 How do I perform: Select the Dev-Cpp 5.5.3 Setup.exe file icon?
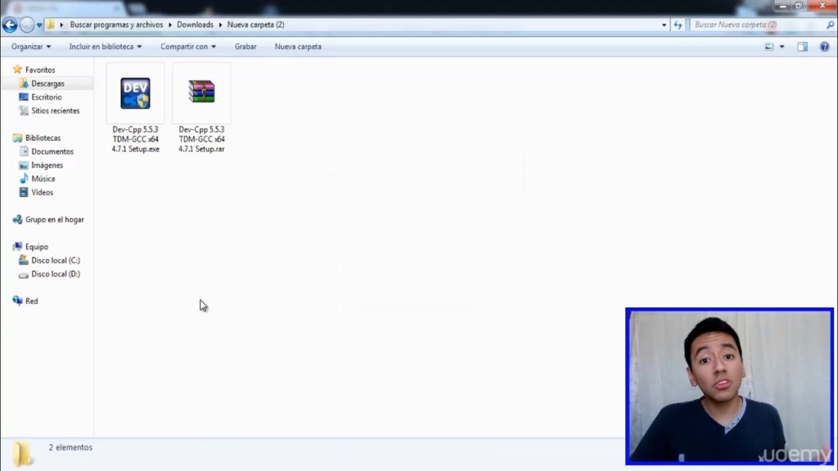click(135, 93)
